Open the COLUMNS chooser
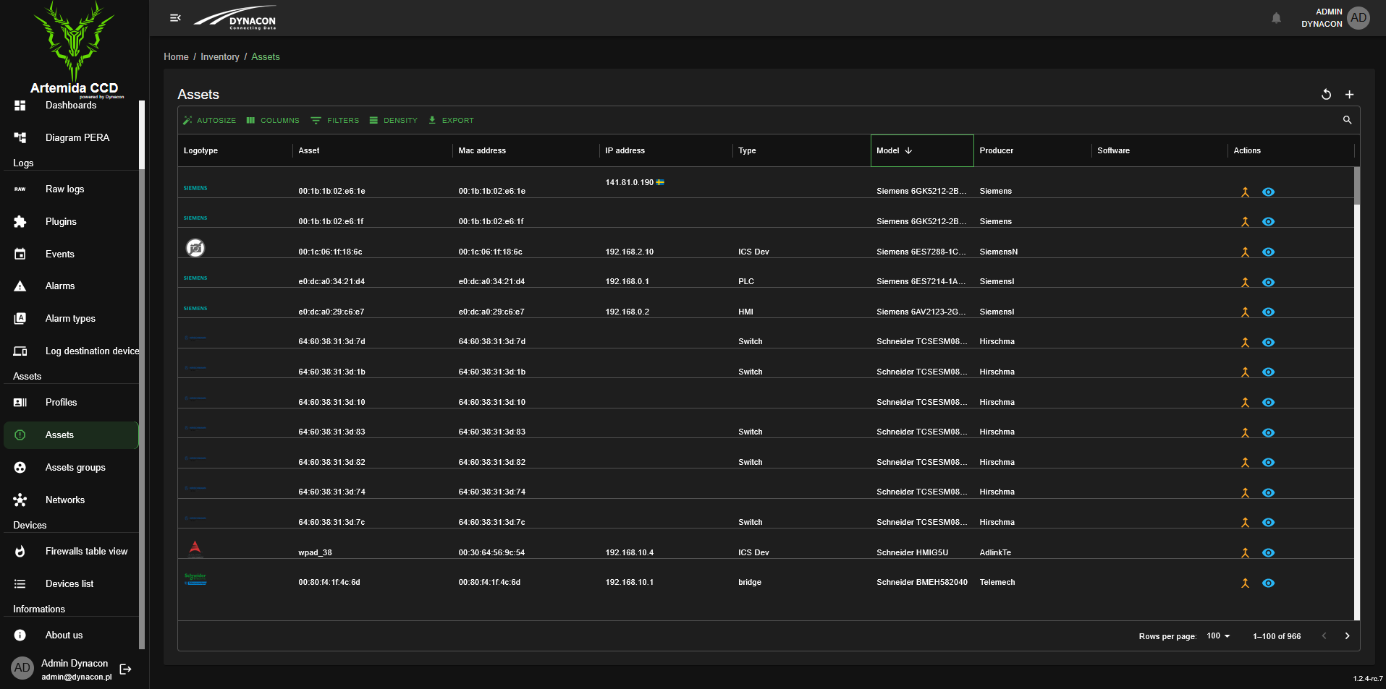This screenshot has width=1386, height=689. point(273,120)
